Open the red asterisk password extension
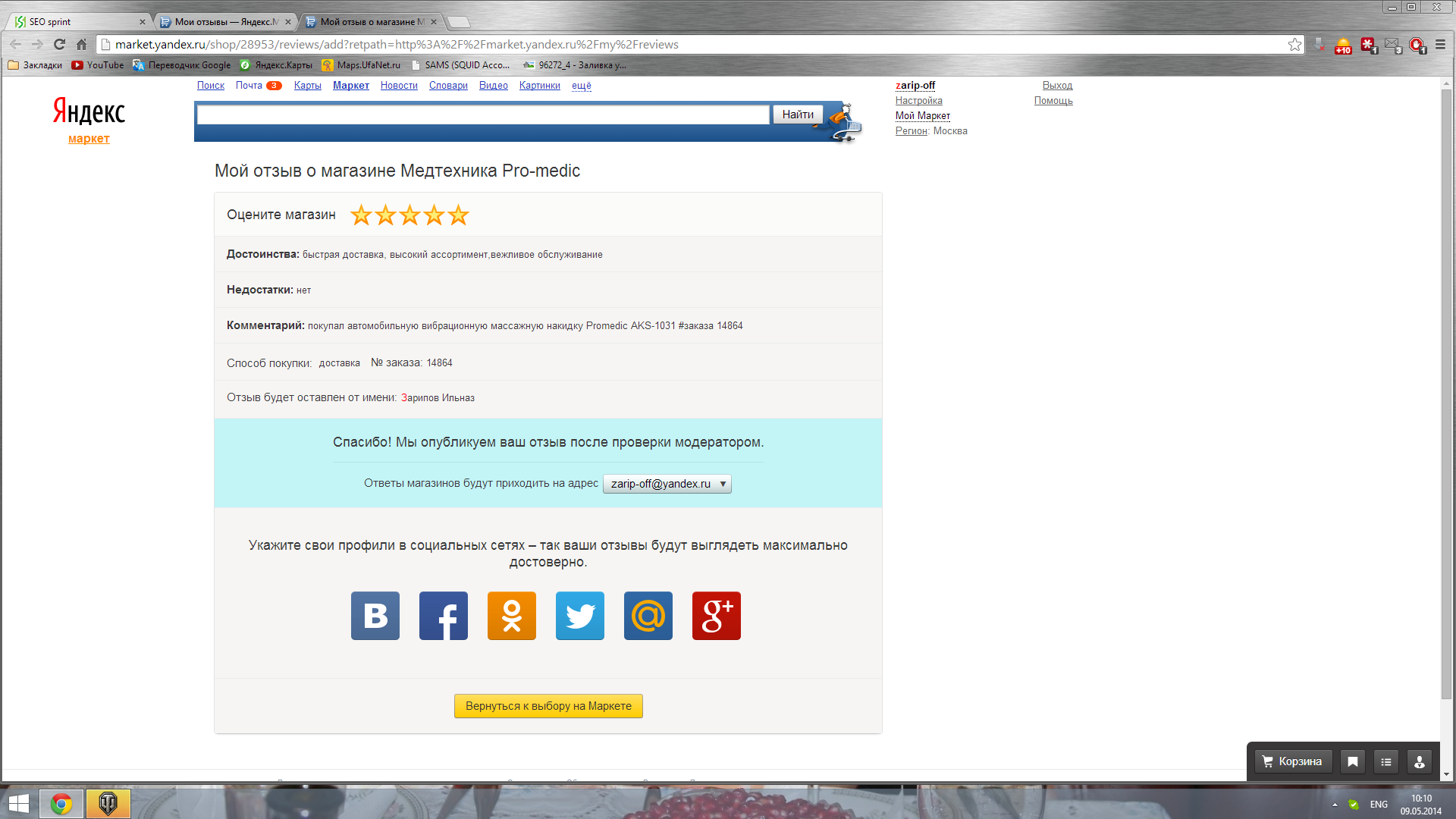 tap(1368, 45)
